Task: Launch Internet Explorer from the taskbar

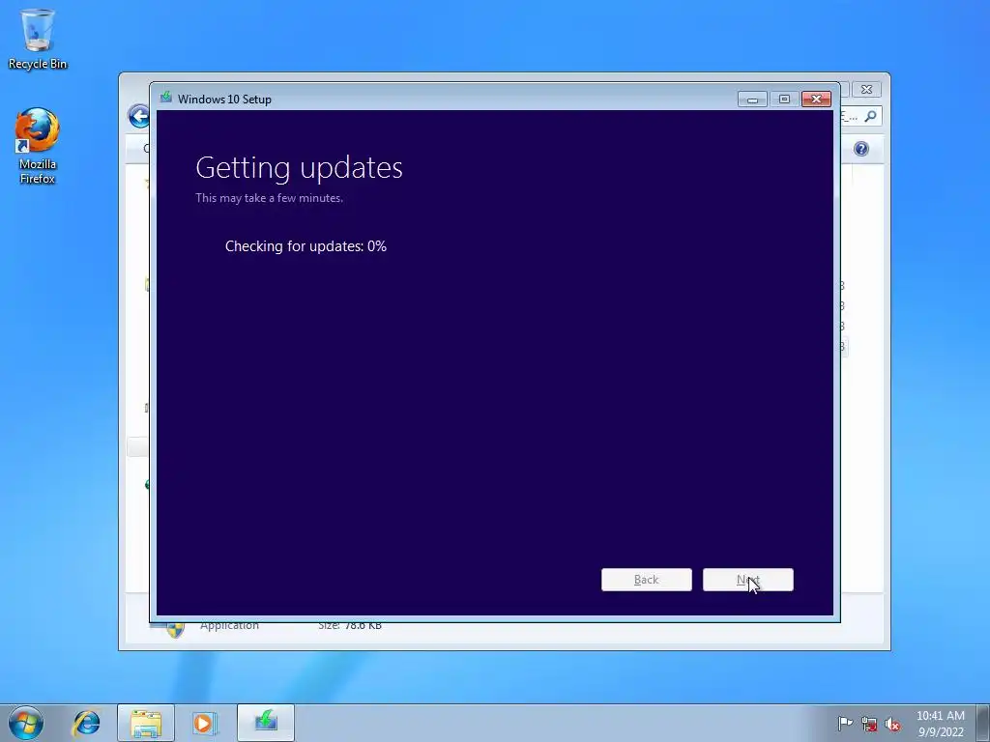Action: pyautogui.click(x=86, y=723)
